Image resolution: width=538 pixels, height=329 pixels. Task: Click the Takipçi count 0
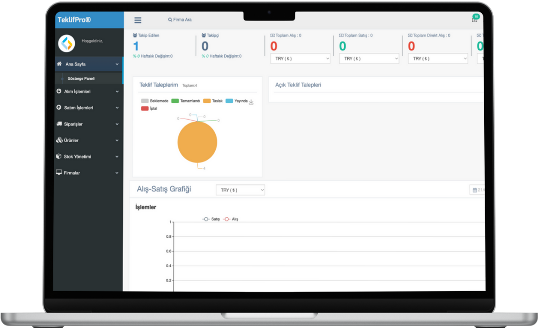click(x=205, y=46)
